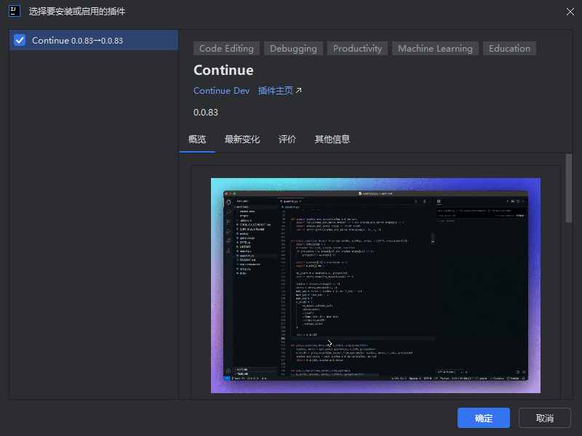The height and width of the screenshot is (436, 582).
Task: Click the Continue plugin title heading
Action: [x=223, y=70]
